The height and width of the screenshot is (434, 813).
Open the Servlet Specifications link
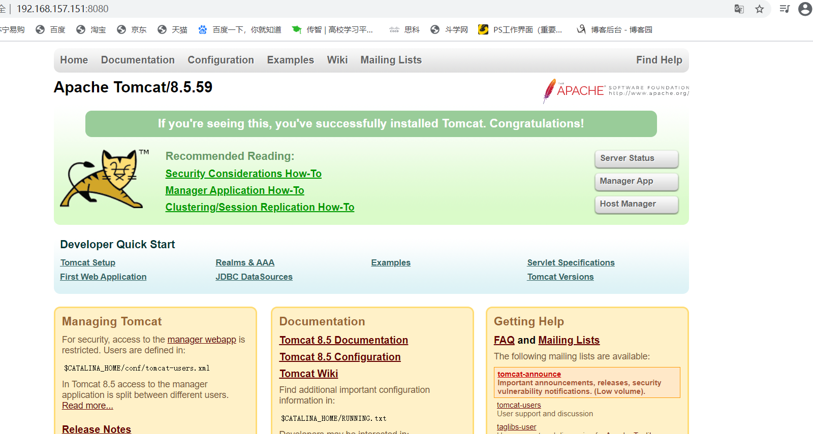(571, 262)
